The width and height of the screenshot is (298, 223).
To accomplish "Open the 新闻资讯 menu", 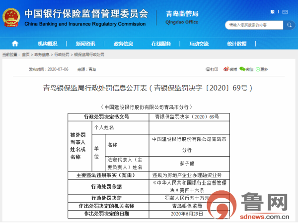I will click(85, 44).
